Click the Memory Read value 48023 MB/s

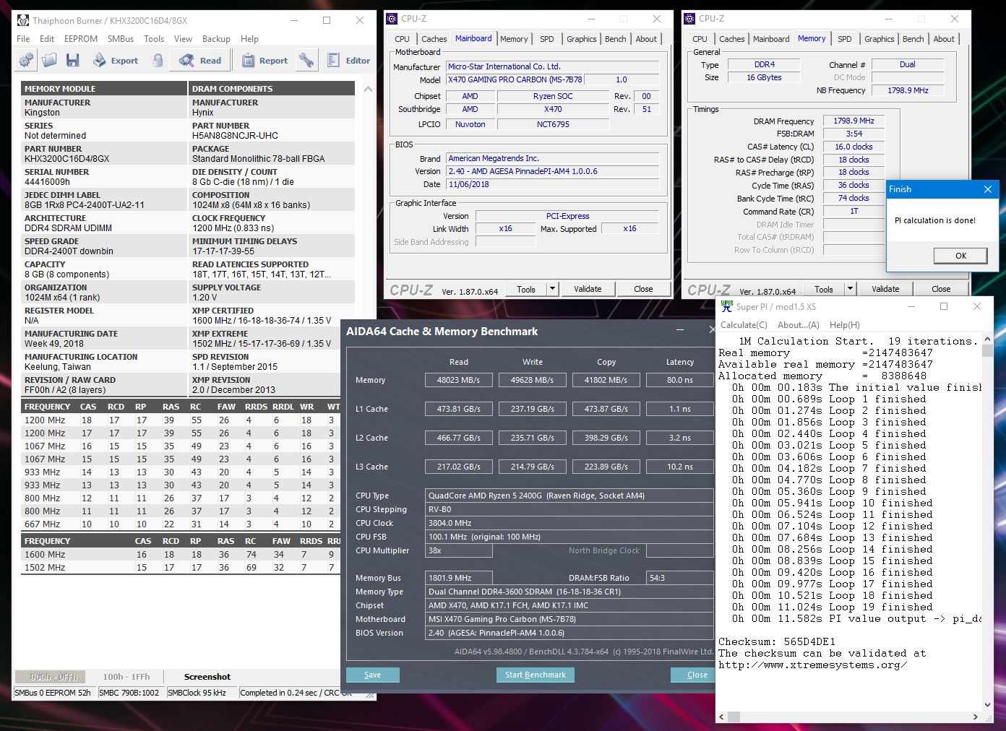458,380
